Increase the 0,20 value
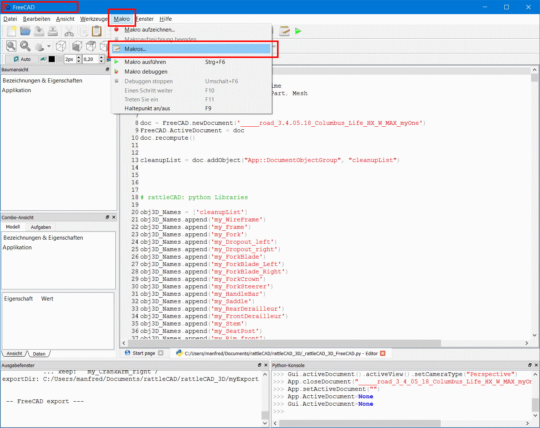This screenshot has width=540, height=428. point(102,57)
